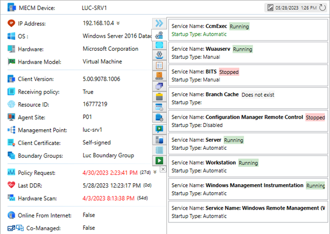Click the Hardware Model circuit board icon
This screenshot has height=234, width=330.
(11, 61)
